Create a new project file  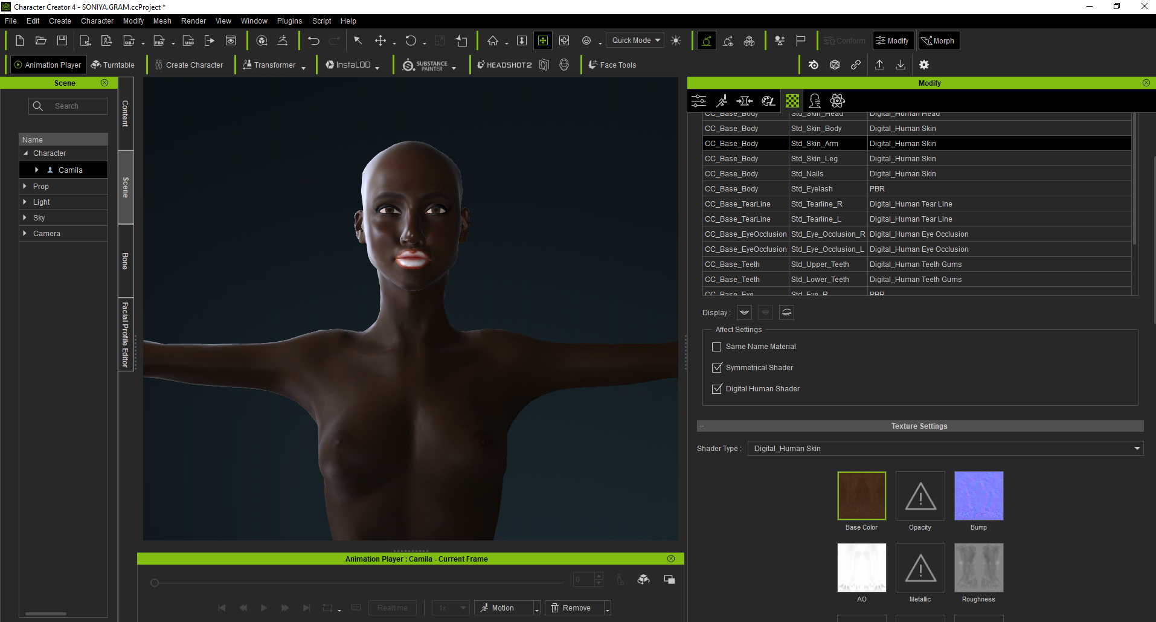[x=19, y=40]
